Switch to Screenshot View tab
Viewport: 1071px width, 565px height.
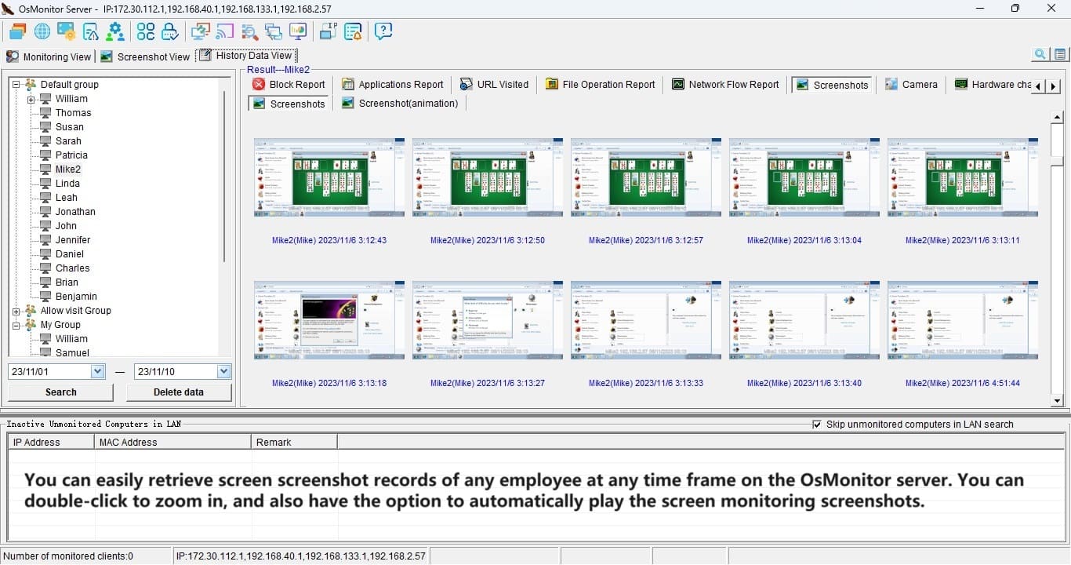click(x=145, y=56)
